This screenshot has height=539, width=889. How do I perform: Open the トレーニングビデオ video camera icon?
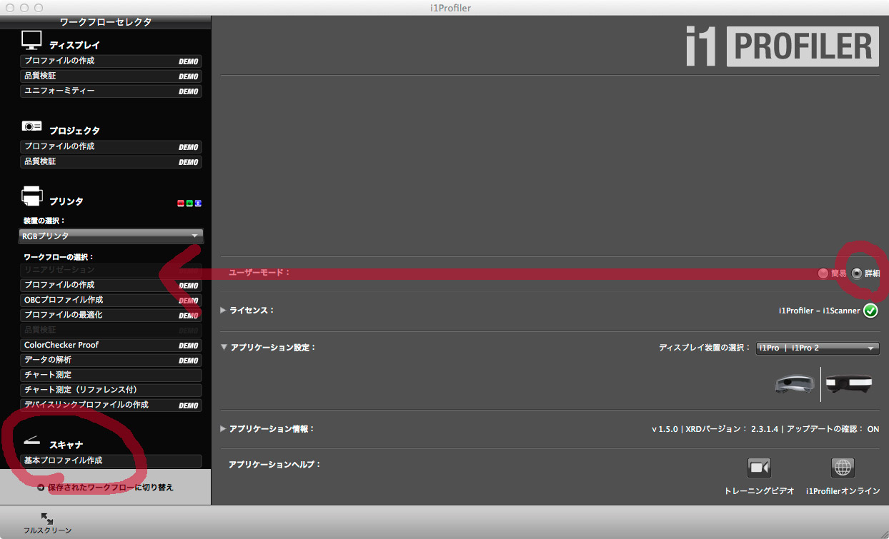pyautogui.click(x=759, y=468)
